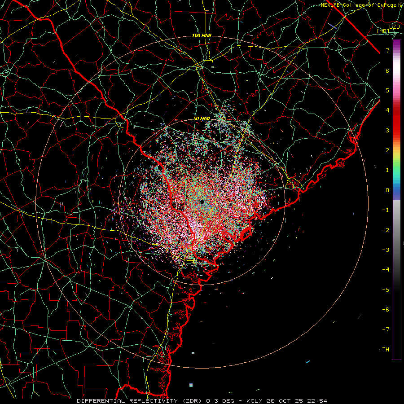Click the "-3" tick label on the color scale
Viewport: 404px width, 404px height.
(x=386, y=250)
